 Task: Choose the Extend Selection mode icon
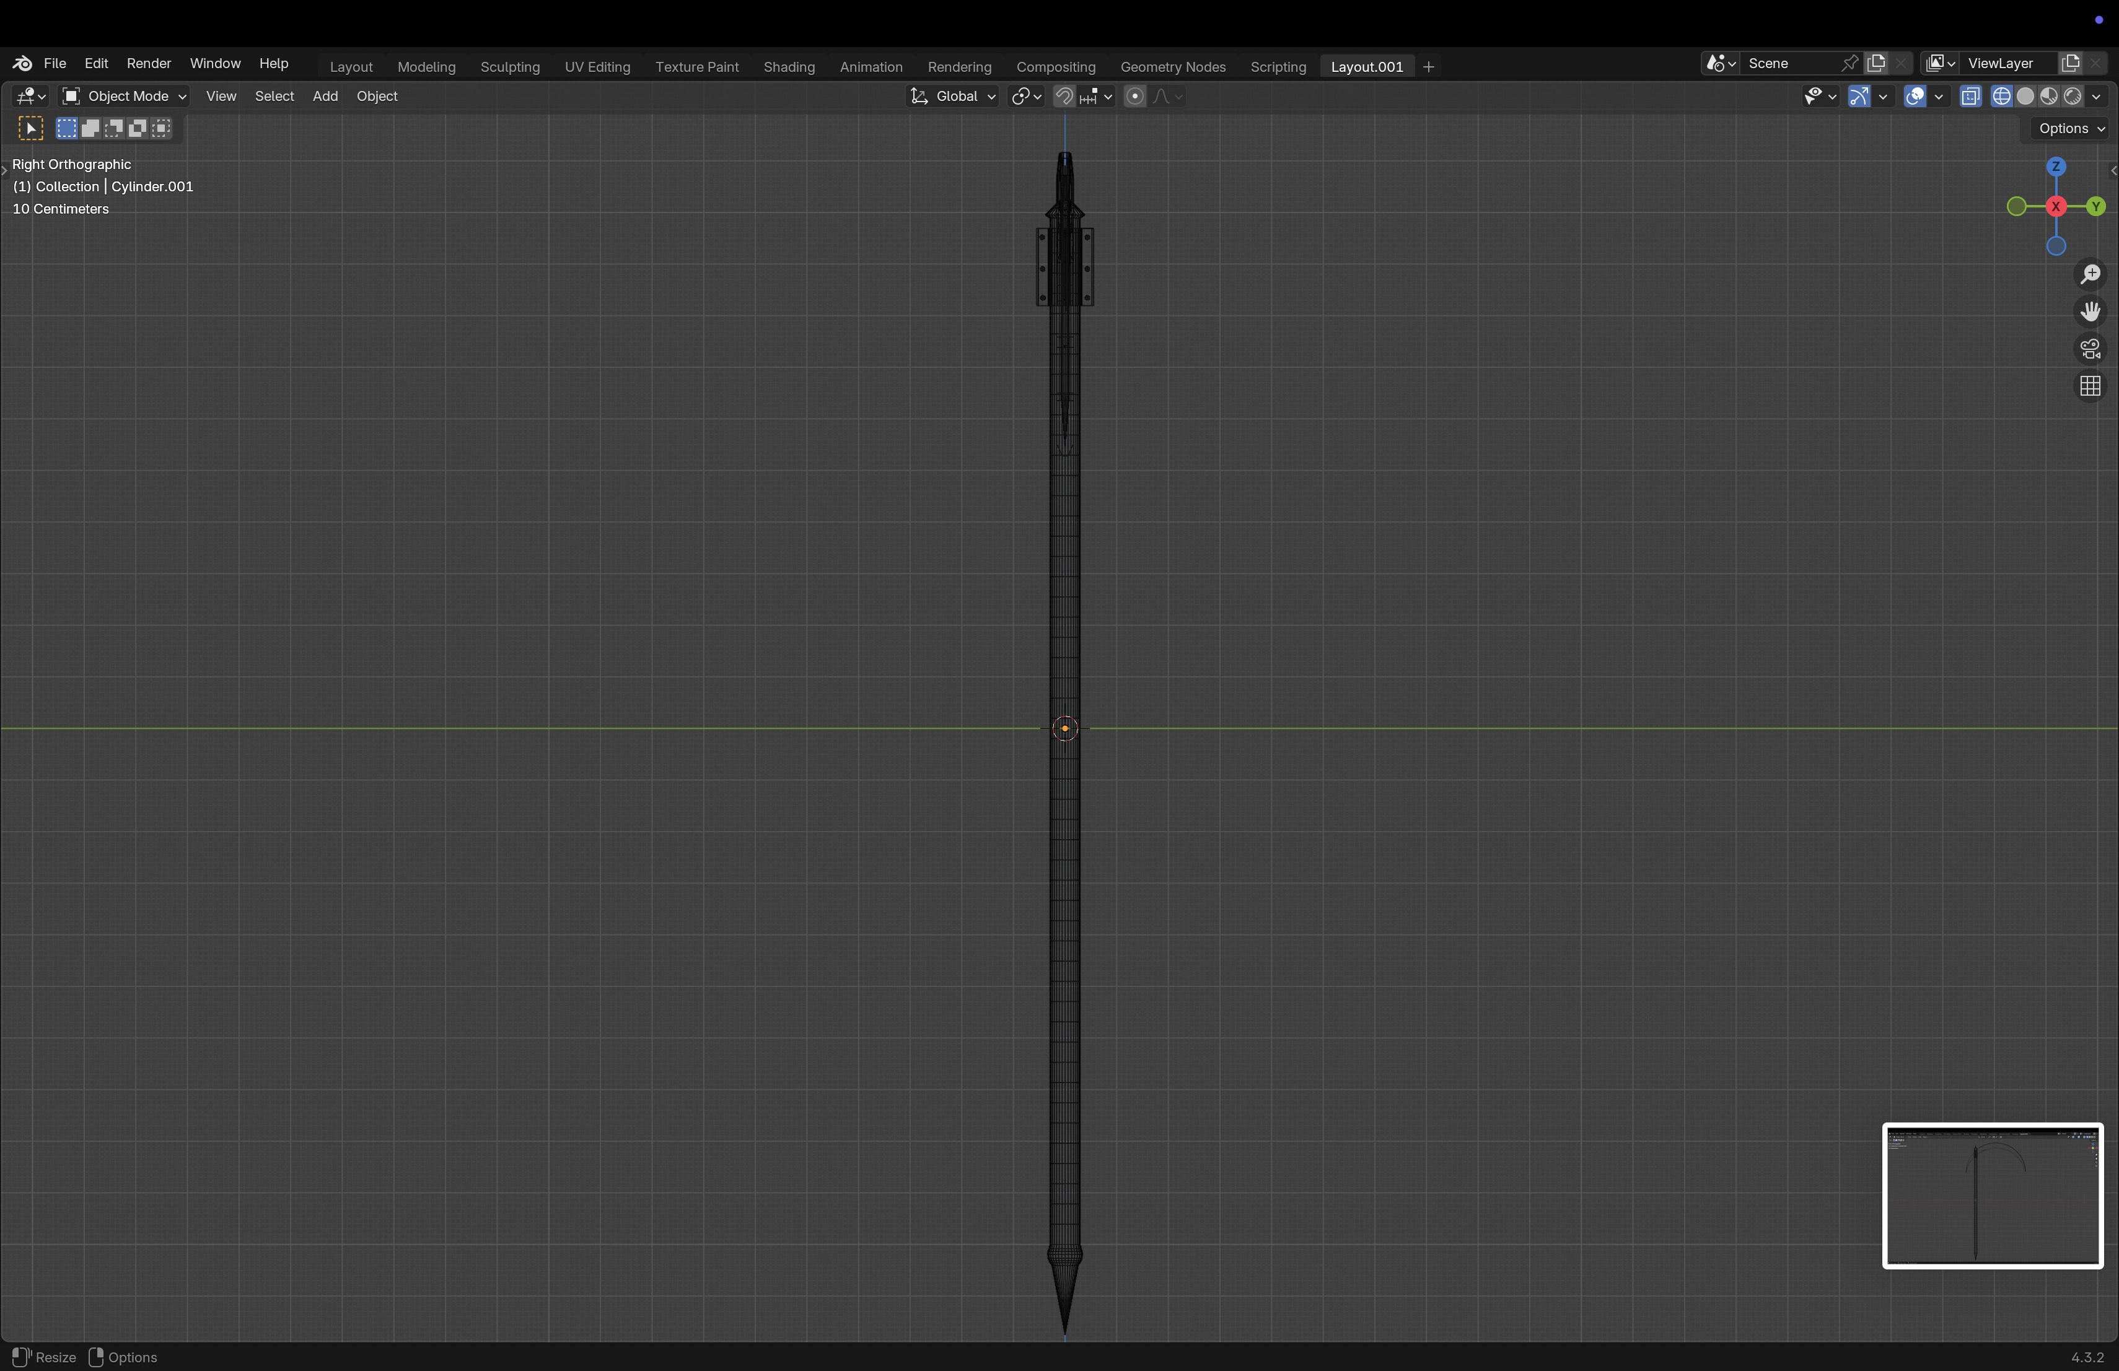click(x=90, y=128)
